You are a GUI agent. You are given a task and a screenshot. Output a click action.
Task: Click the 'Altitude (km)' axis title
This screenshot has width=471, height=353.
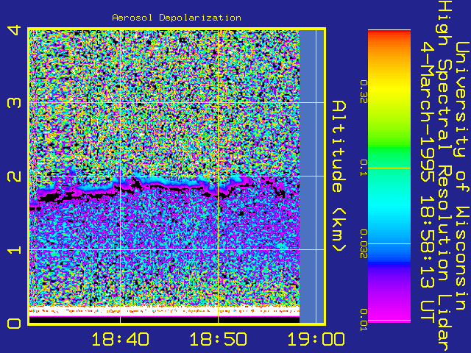coord(339,176)
